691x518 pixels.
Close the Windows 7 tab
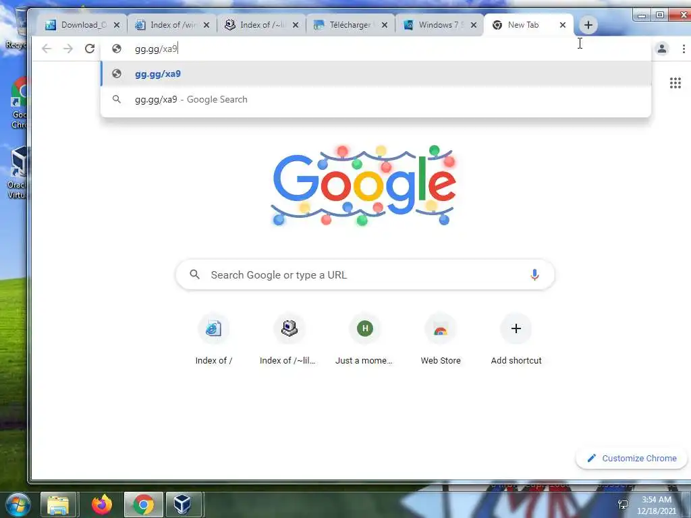click(x=474, y=25)
